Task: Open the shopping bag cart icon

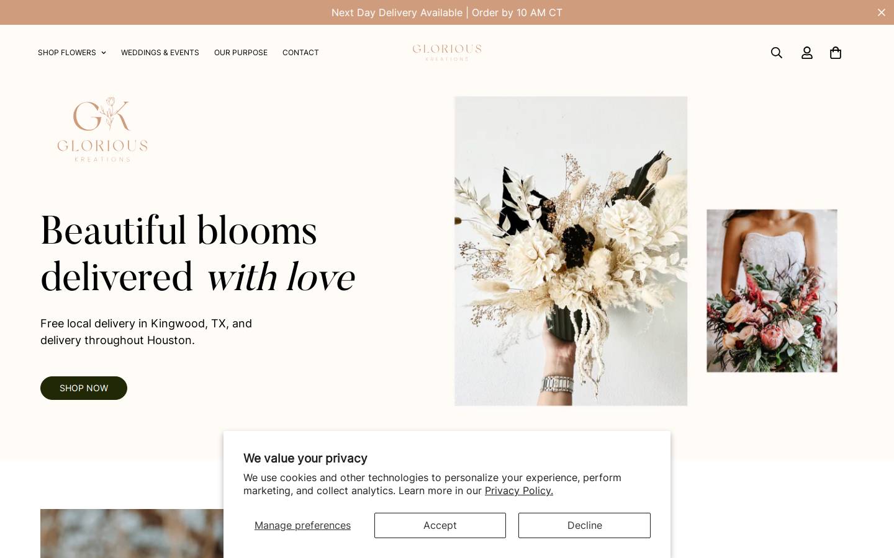Action: [836, 53]
